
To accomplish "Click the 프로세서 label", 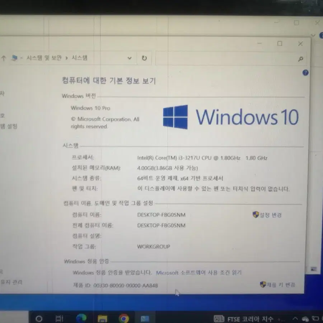I will pyautogui.click(x=83, y=158).
